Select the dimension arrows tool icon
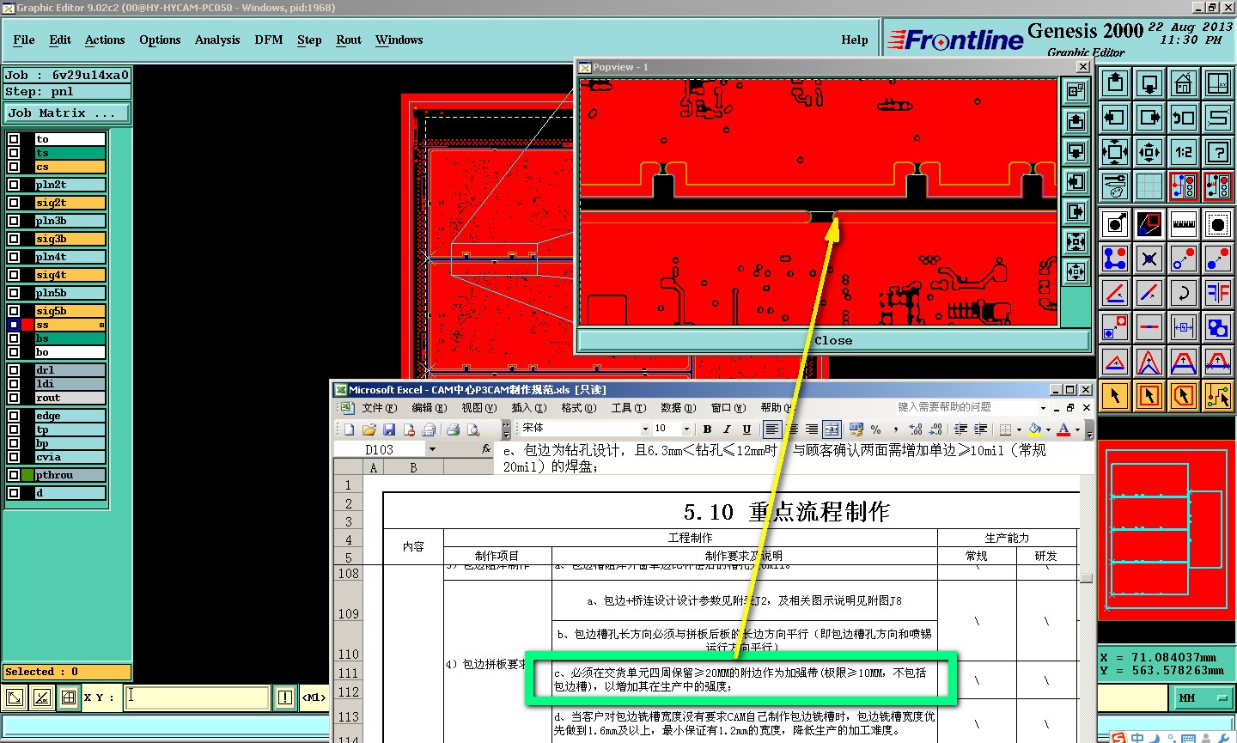 pyautogui.click(x=1184, y=327)
